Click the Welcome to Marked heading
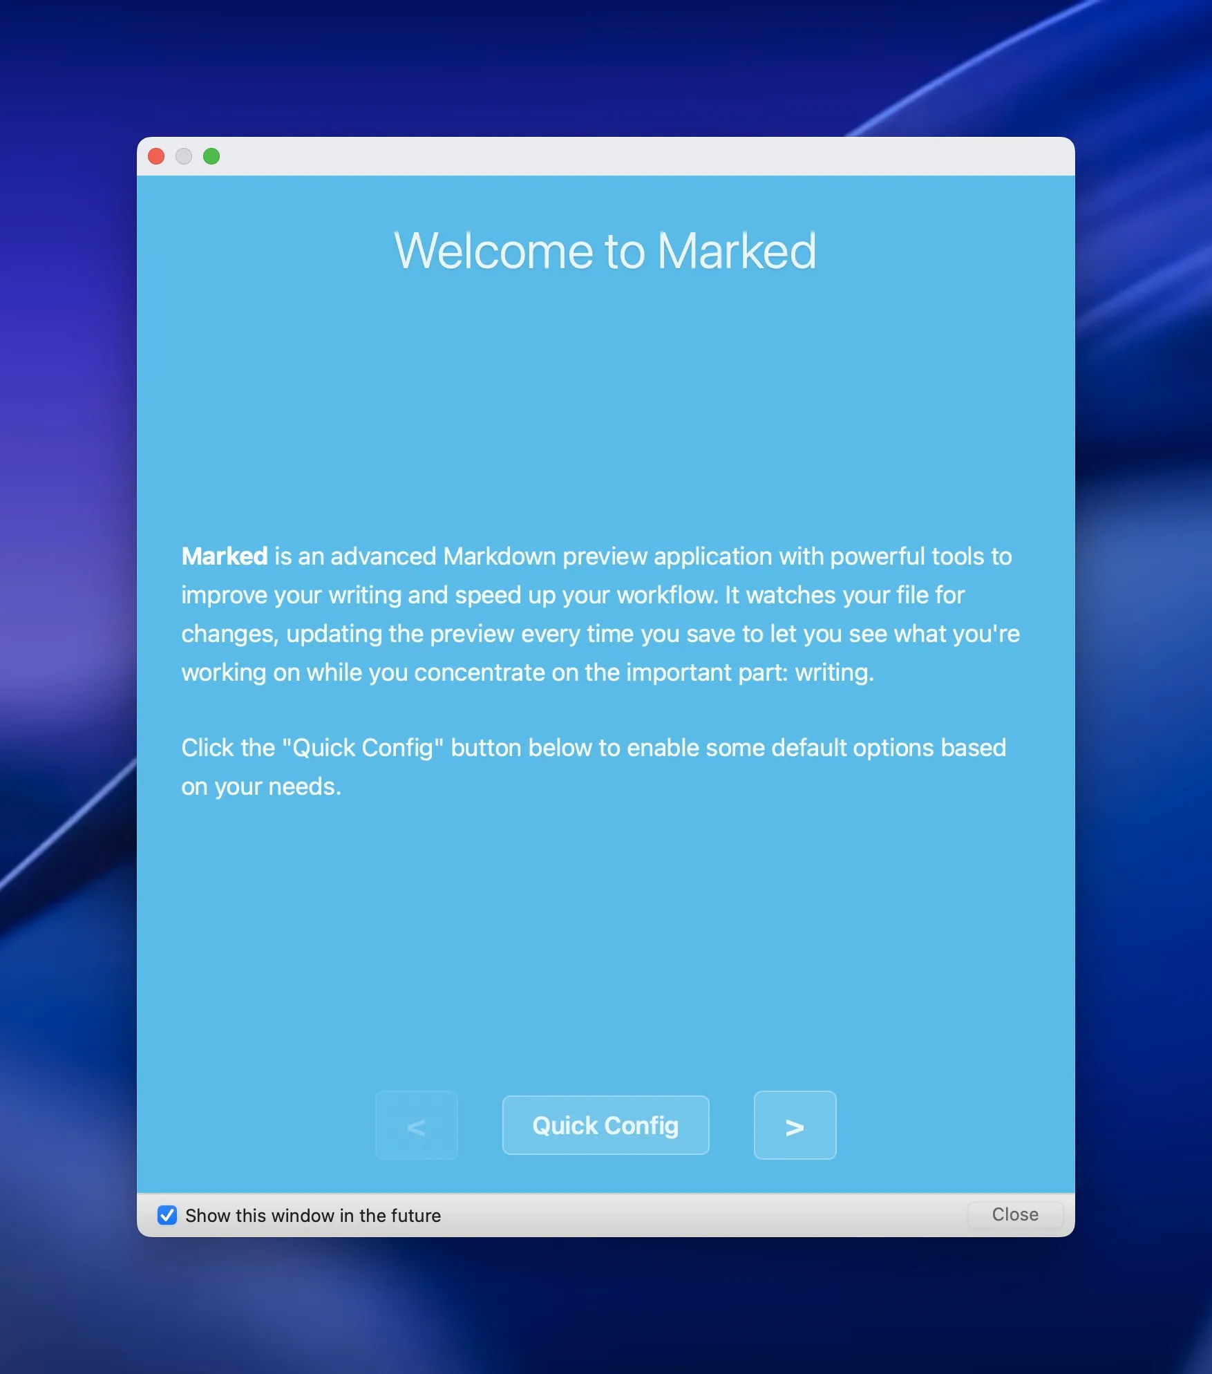 [605, 250]
